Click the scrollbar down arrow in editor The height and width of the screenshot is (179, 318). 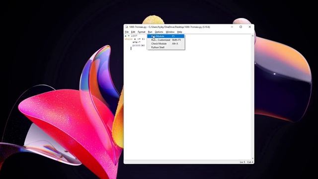click(252, 158)
